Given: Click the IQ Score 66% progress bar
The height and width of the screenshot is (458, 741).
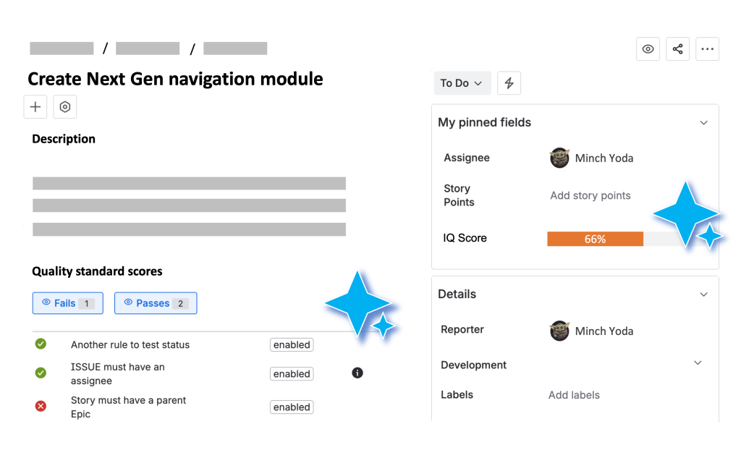Looking at the screenshot, I should pos(595,239).
